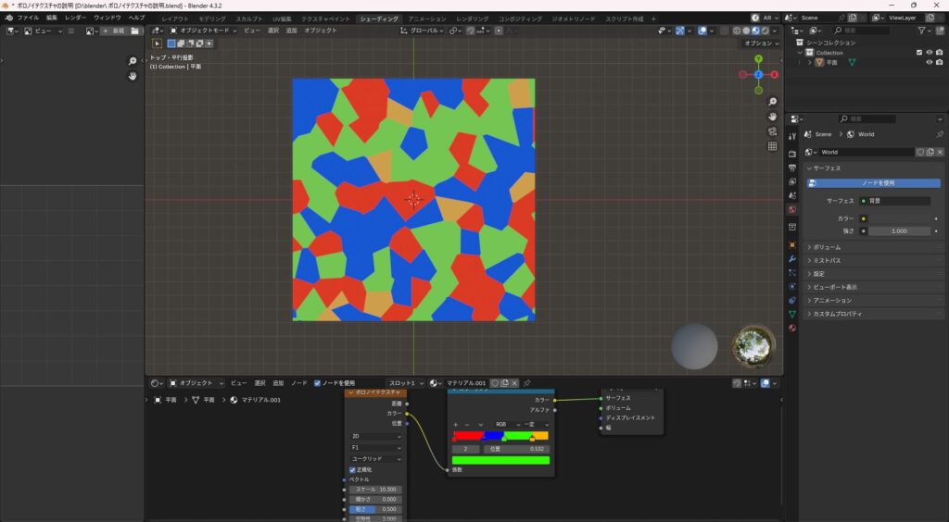
Task: Switch to the アニメーション workspace tab
Action: 427,19
